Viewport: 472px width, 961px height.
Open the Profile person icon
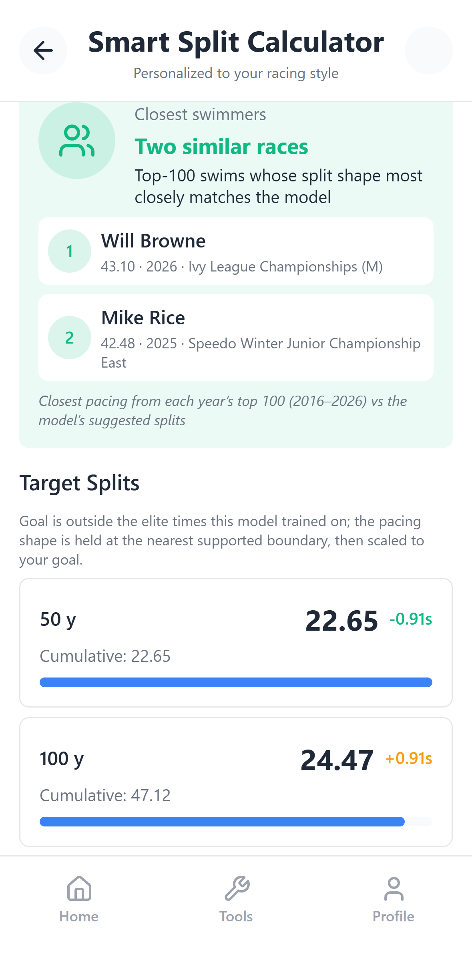(394, 889)
